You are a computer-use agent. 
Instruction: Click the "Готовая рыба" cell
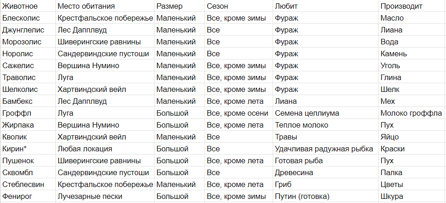pos(299,161)
